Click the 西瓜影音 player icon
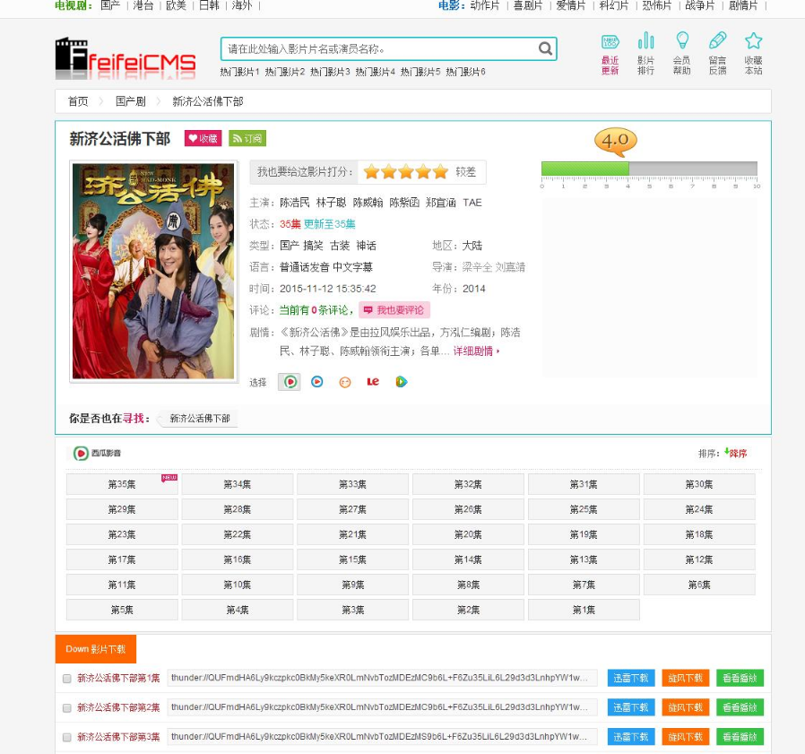 tap(81, 453)
